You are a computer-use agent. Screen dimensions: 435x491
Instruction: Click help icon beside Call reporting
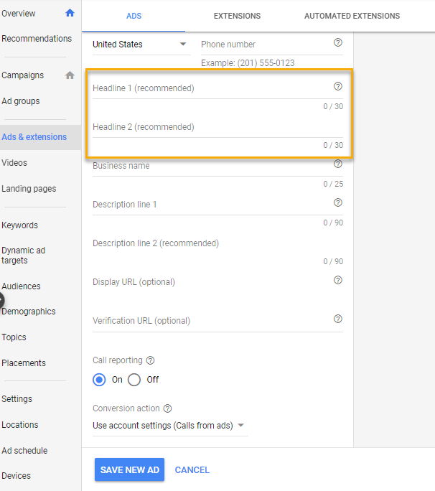[150, 361]
